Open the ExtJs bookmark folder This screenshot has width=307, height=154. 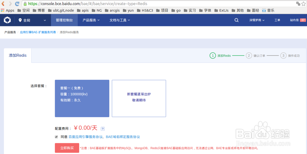tap(221, 10)
